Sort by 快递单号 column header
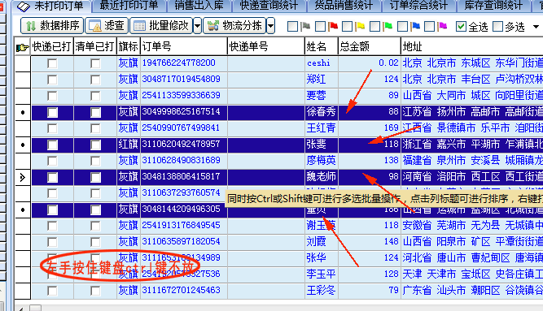 [x=265, y=46]
